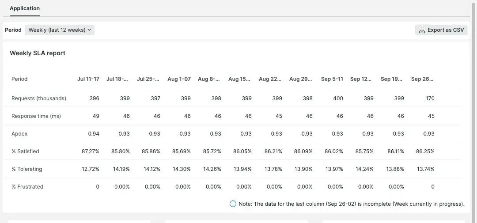477x223 pixels.
Task: Click the Period header label in table
Action: (x=19, y=79)
